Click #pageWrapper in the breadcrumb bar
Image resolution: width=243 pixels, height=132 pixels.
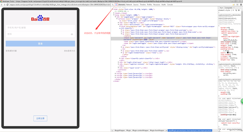(120, 130)
